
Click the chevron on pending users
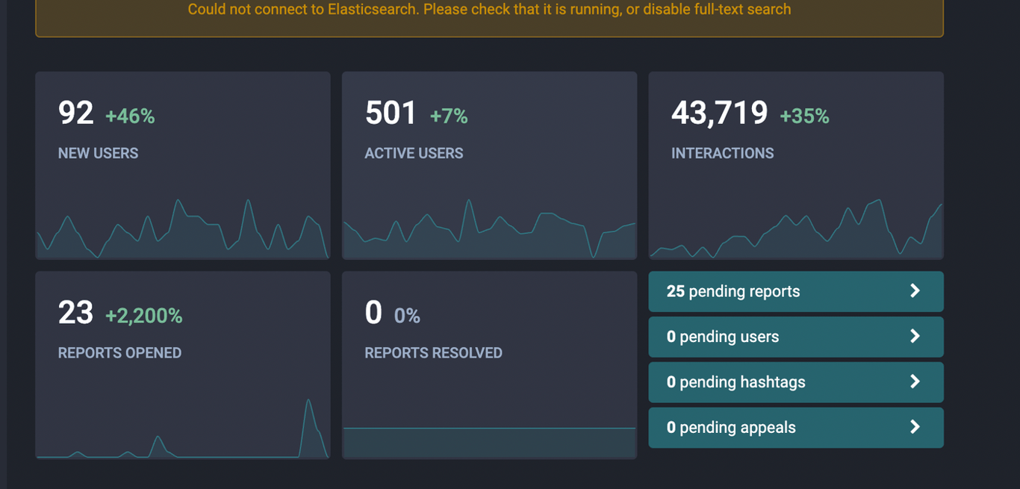click(915, 337)
